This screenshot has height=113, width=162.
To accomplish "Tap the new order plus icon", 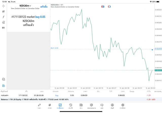I will [4, 86].
